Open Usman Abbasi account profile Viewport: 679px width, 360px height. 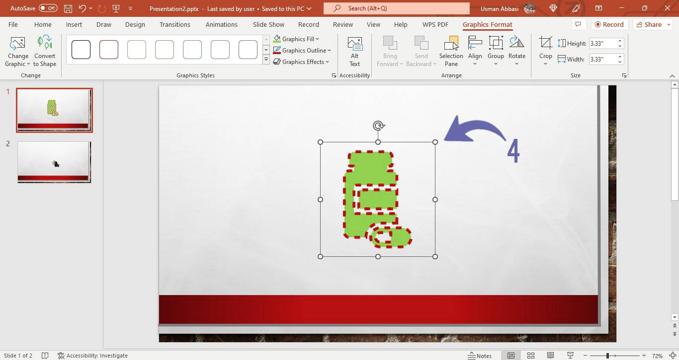508,8
